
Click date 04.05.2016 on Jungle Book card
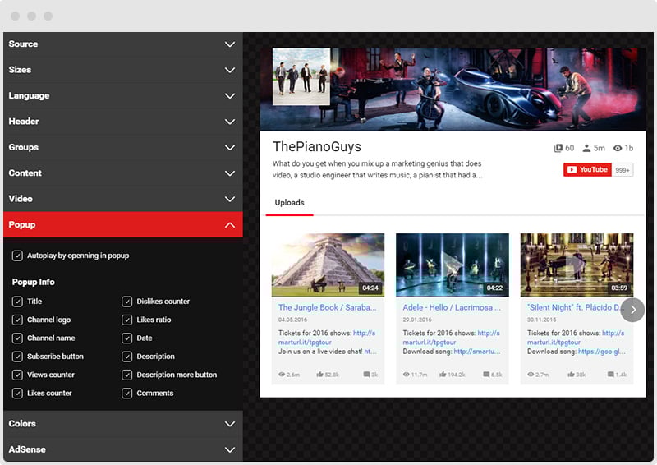[292, 320]
